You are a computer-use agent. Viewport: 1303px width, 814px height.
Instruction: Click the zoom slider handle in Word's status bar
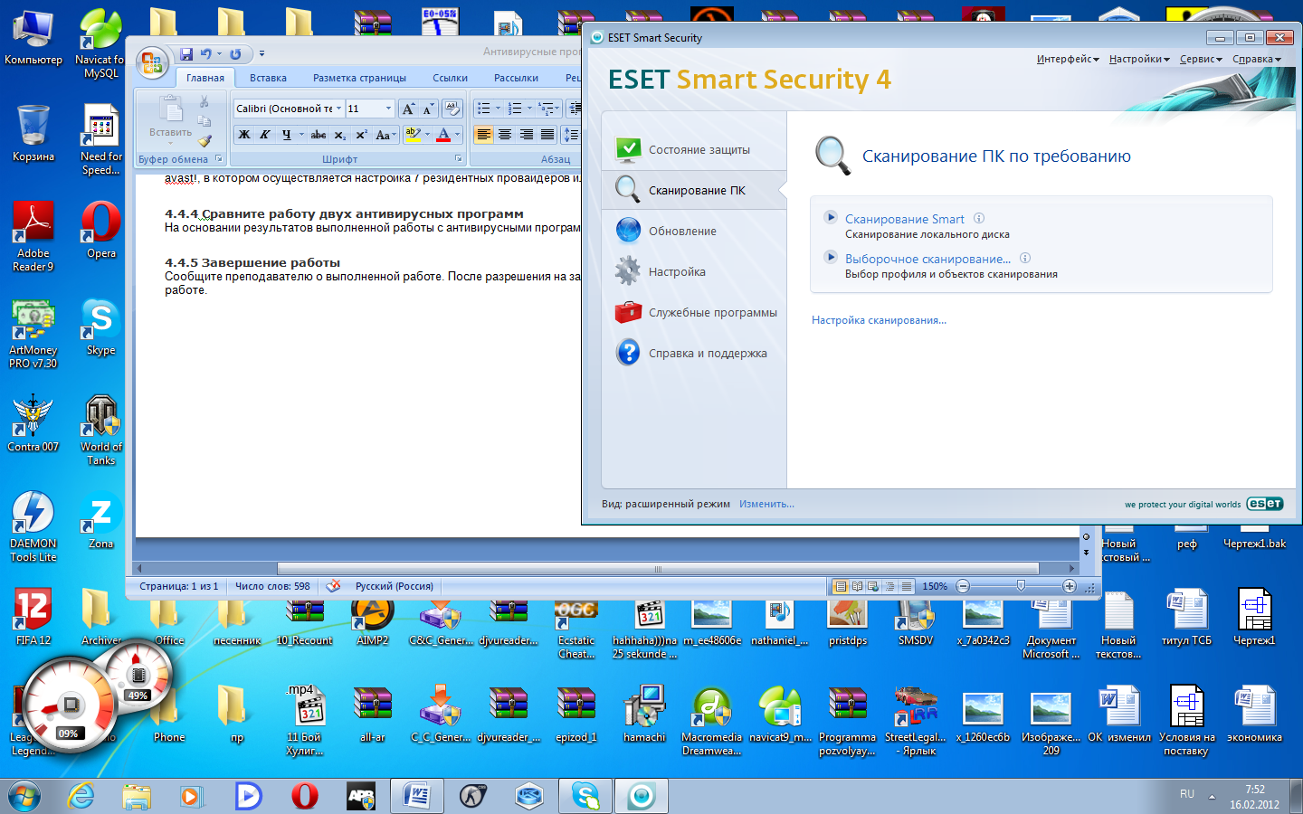[x=1021, y=586]
